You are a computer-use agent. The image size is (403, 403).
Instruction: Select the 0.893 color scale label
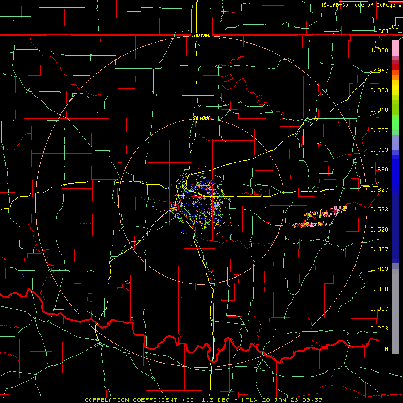(x=379, y=90)
